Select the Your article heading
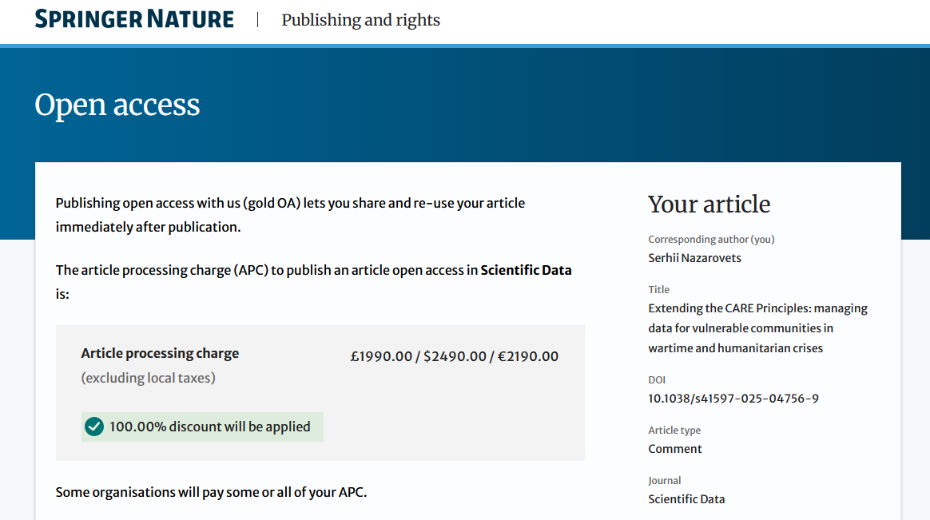Screen dimensions: 930x520 (x=709, y=204)
